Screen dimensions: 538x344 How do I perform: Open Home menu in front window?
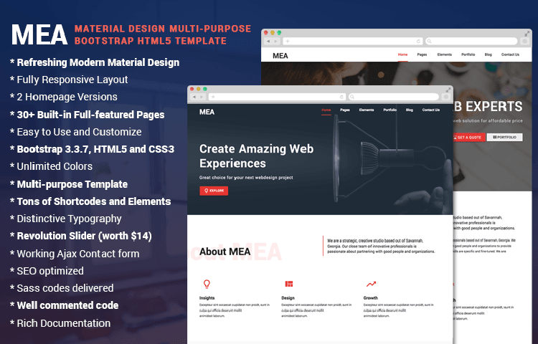pyautogui.click(x=326, y=110)
